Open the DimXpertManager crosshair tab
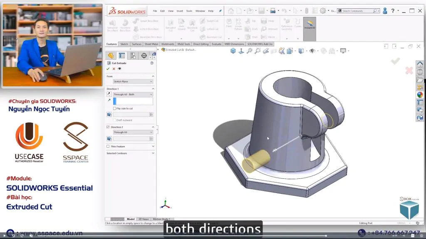426x239 pixels. pos(144,56)
